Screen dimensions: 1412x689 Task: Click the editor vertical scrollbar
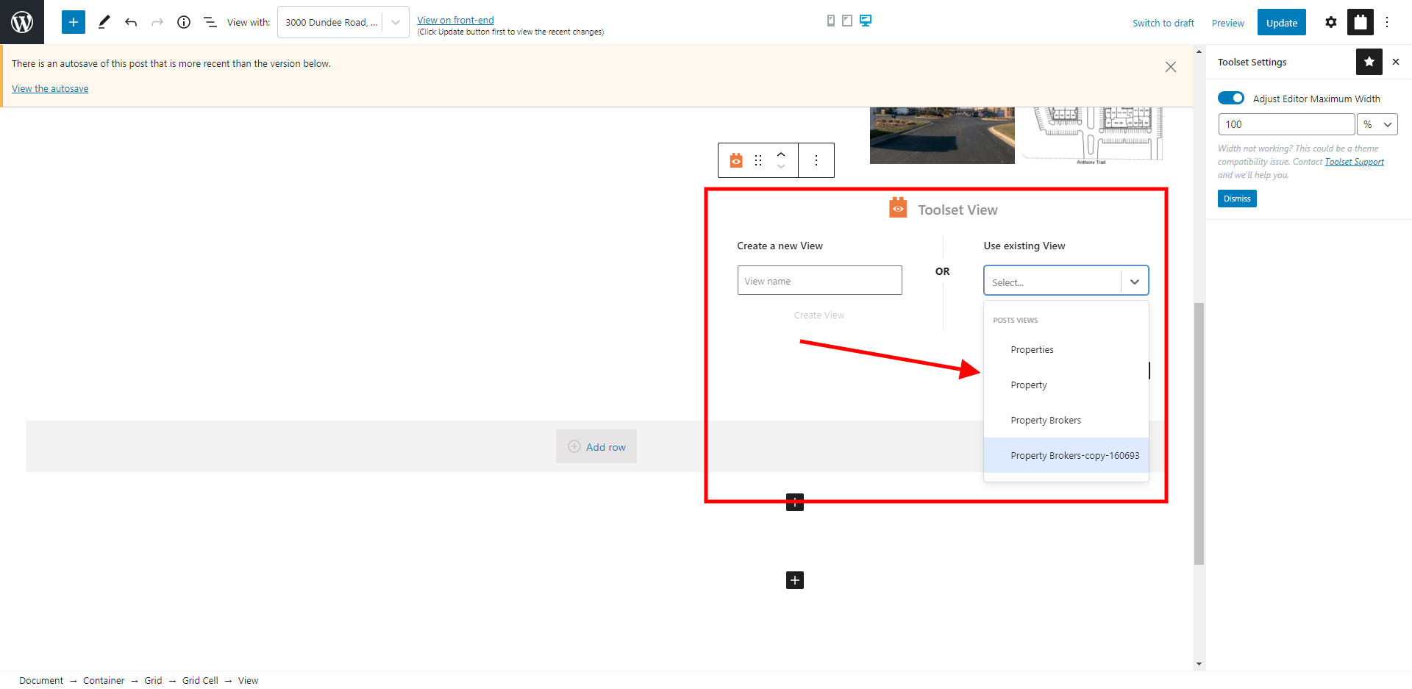point(1199,434)
